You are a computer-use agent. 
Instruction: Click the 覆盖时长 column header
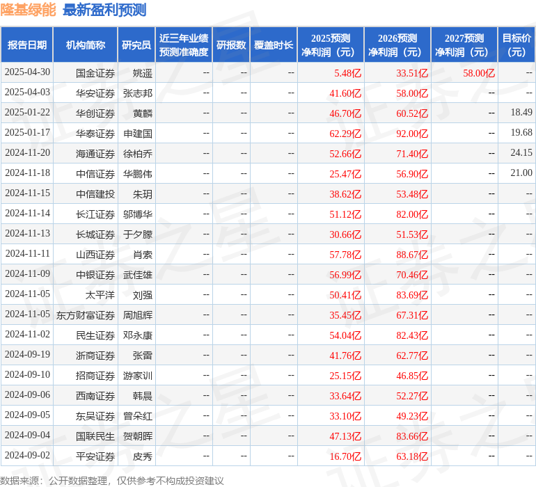pos(274,45)
